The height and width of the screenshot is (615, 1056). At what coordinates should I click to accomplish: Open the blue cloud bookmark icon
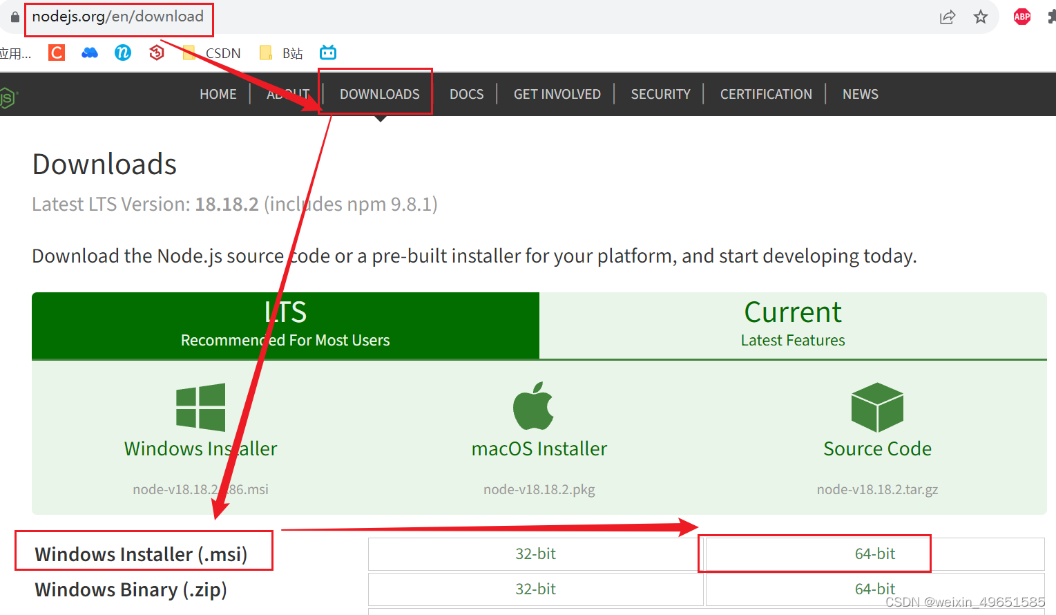point(90,53)
